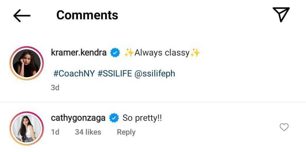This screenshot has width=306, height=152.
Task: Click the sparkle emoji before "Always classy"
Action: (128, 53)
